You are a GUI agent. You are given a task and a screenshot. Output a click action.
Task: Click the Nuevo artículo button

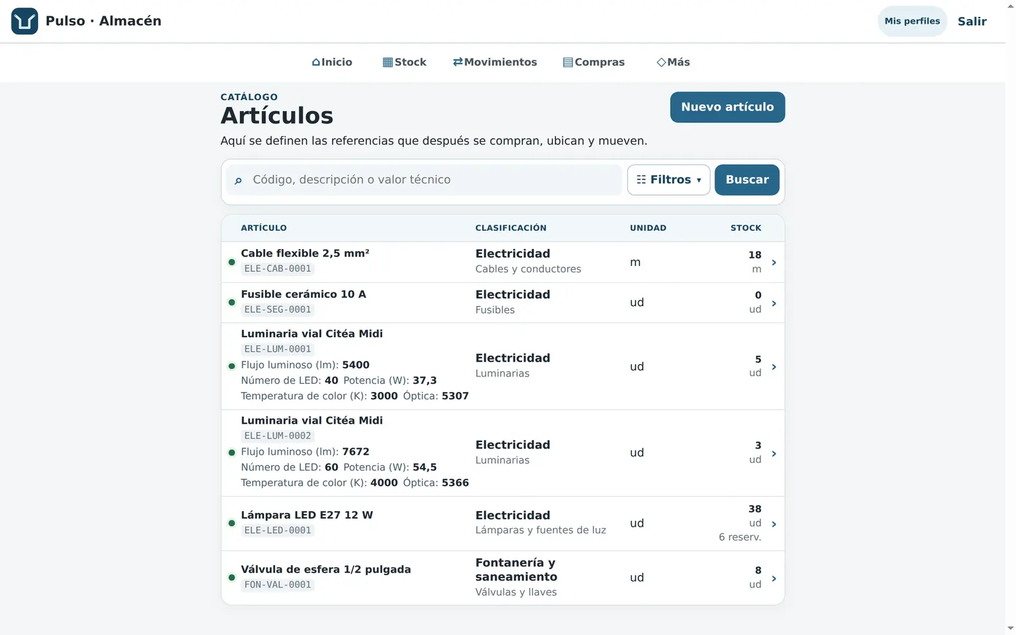point(727,107)
